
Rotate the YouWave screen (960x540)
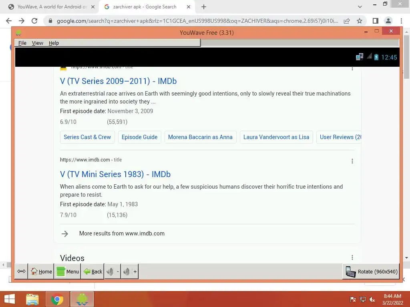click(371, 271)
